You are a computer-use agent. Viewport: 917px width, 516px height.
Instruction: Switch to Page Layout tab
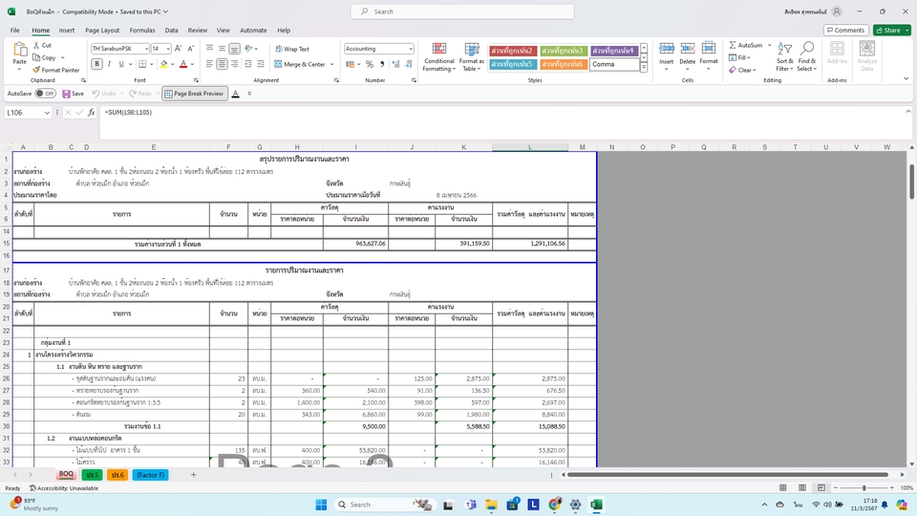tap(102, 31)
